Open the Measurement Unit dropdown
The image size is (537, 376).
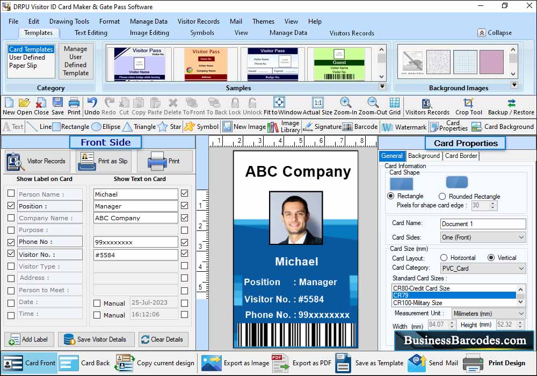(x=489, y=313)
